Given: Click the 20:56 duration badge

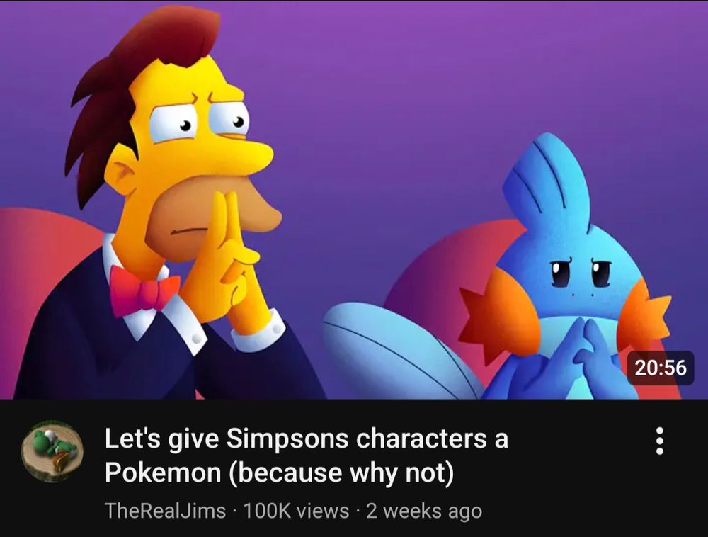Looking at the screenshot, I should pos(661,368).
